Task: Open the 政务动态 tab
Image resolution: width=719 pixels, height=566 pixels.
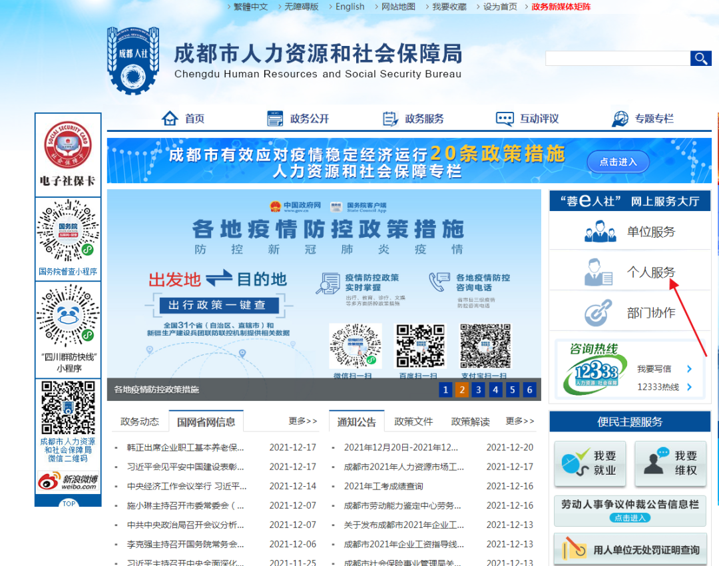Action: 139,422
